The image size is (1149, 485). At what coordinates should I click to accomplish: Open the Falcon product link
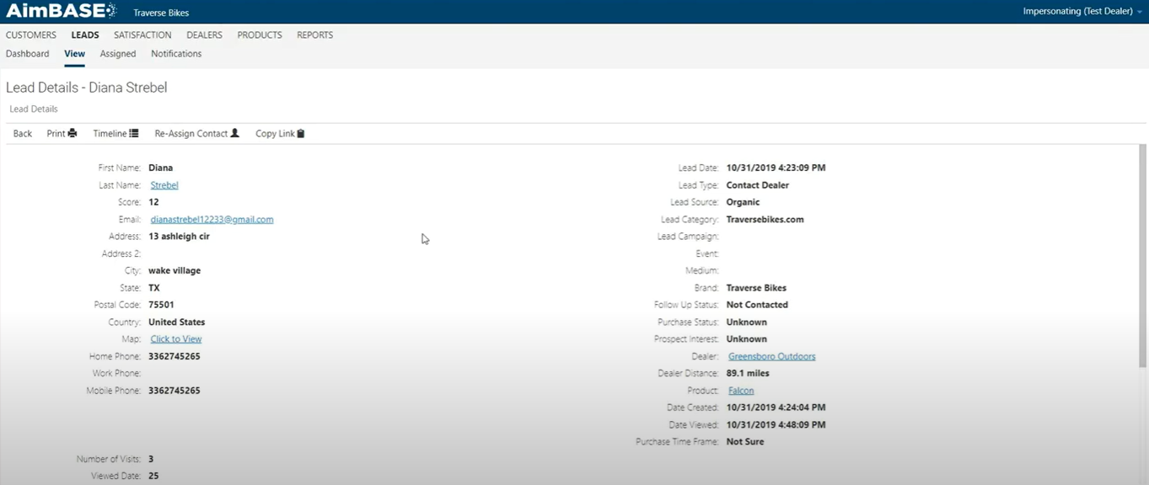(740, 390)
